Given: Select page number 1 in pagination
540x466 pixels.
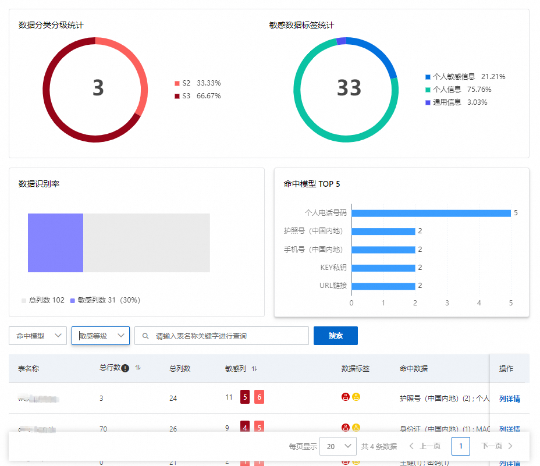Looking at the screenshot, I should pyautogui.click(x=461, y=446).
